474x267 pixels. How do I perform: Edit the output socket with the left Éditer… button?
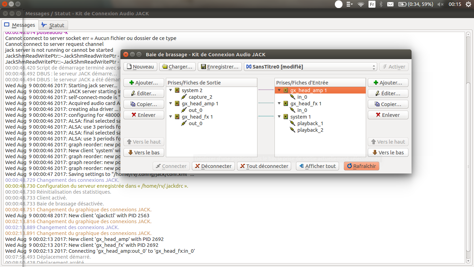pos(144,94)
